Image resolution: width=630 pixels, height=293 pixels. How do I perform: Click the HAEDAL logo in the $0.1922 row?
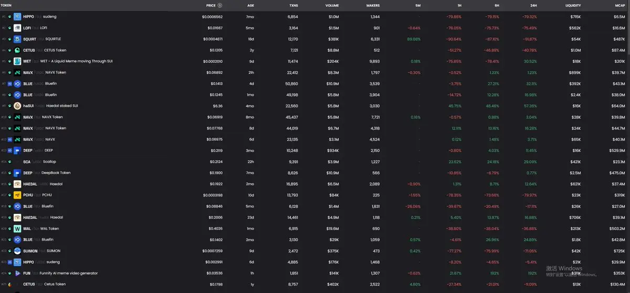pyautogui.click(x=17, y=184)
